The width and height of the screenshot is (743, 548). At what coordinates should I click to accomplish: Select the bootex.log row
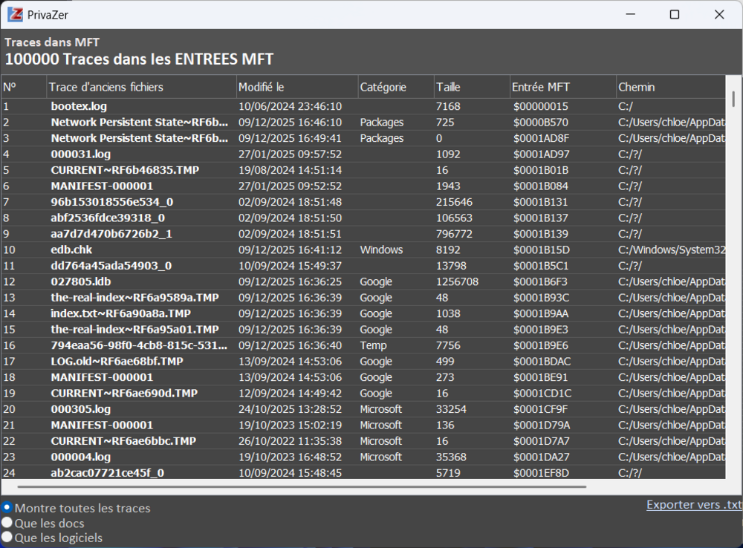click(x=79, y=106)
